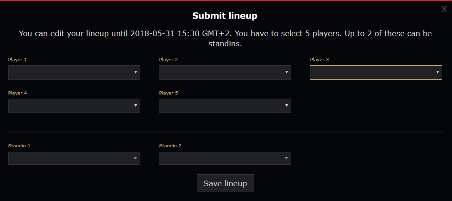This screenshot has height=201, width=452.
Task: Click the arrow icon in Player 4 dropdown
Action: point(136,106)
